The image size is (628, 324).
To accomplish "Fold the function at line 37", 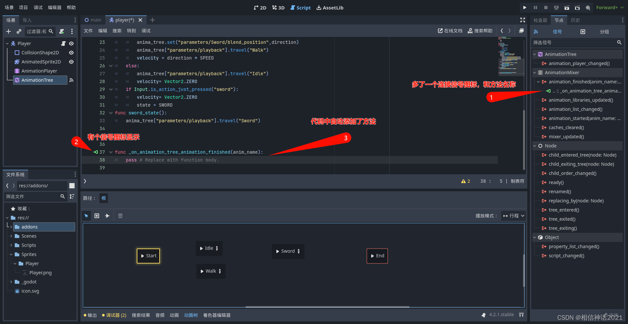I will pos(111,152).
